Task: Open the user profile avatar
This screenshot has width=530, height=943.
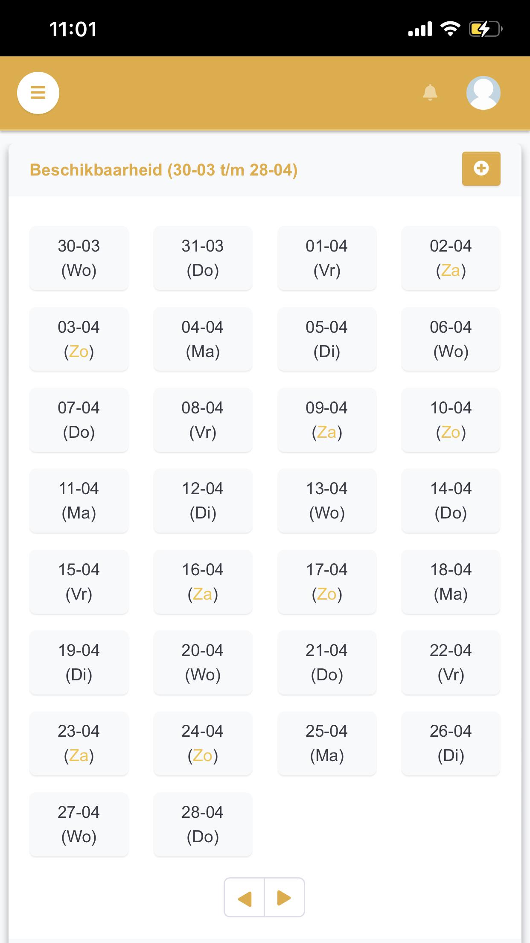Action: click(x=483, y=93)
